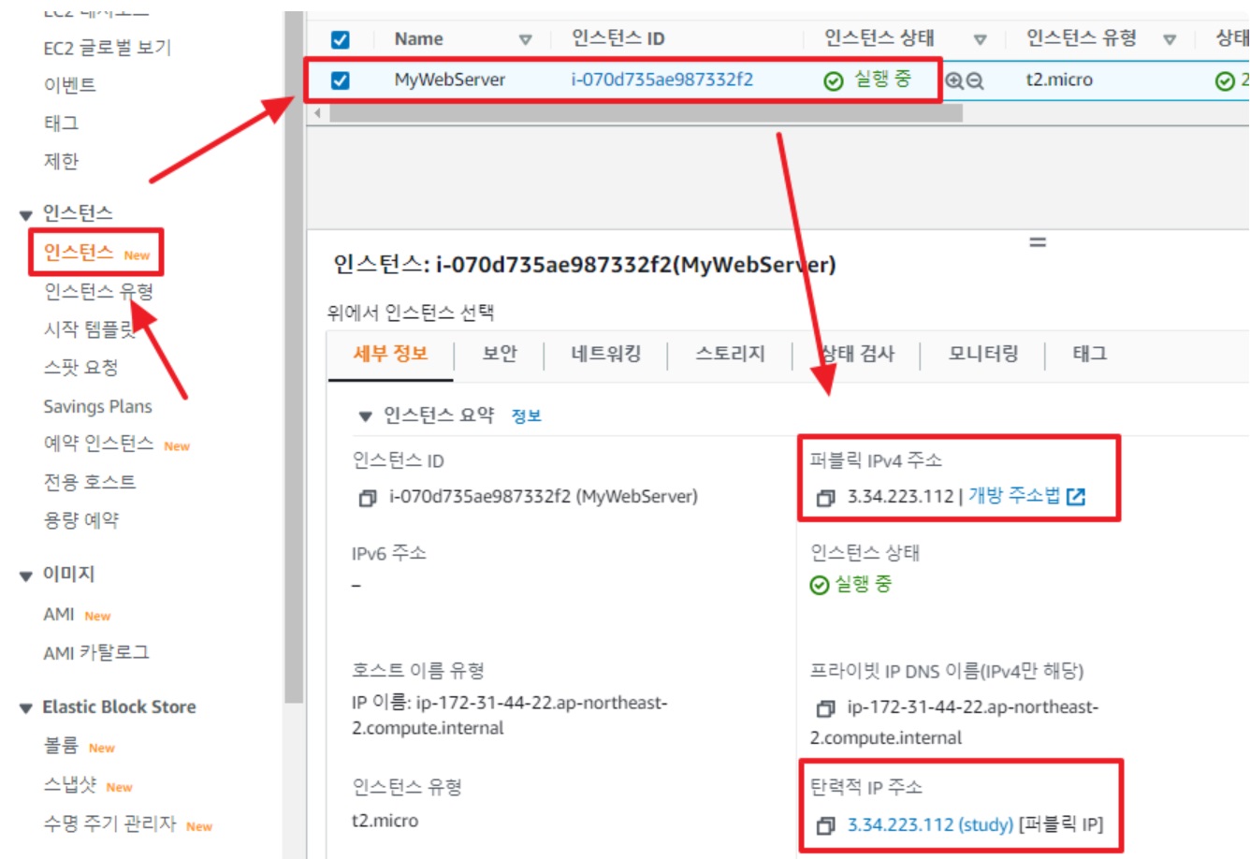The height and width of the screenshot is (859, 1250).
Task: Click the sidebar vertical scrollbar
Action: 294,356
